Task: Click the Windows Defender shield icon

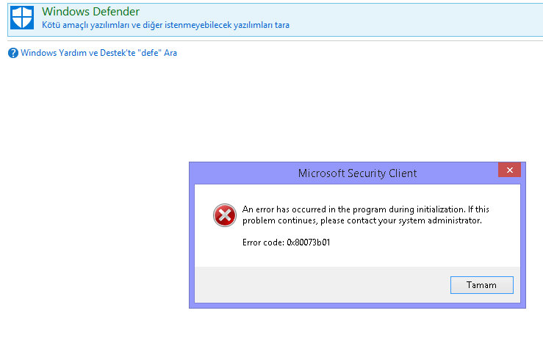Action: click(24, 18)
